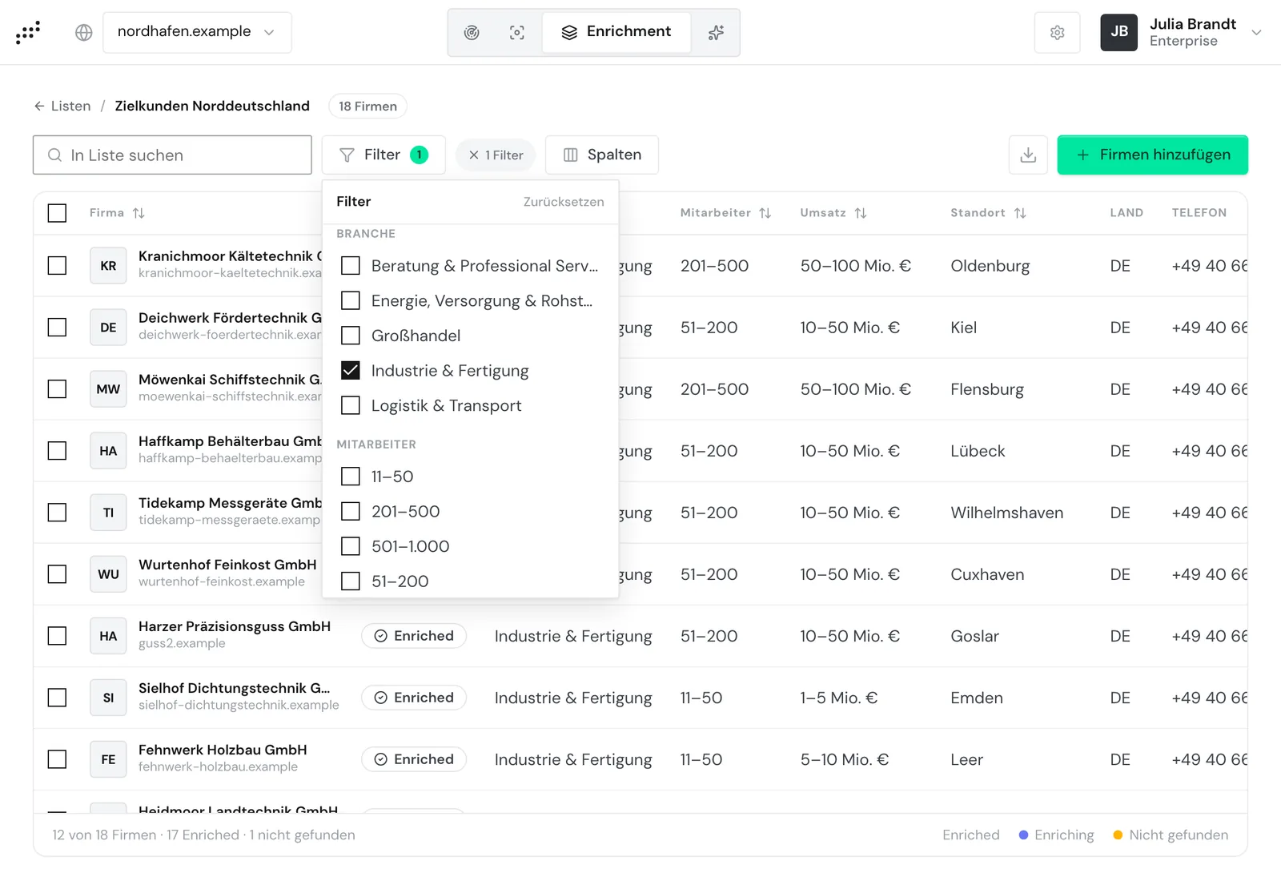
Task: Go back to Listen breadcrumb
Action: tap(62, 106)
